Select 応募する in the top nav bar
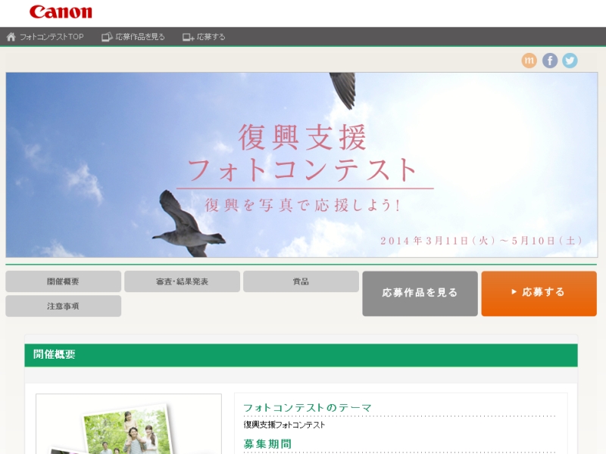Image resolution: width=606 pixels, height=454 pixels. click(211, 36)
